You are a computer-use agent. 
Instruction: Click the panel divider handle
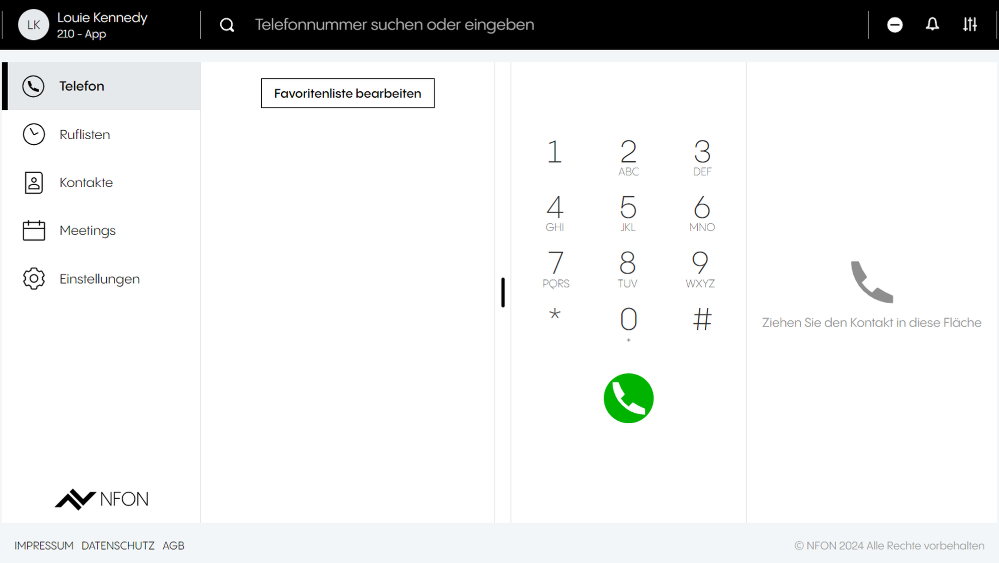coord(503,292)
